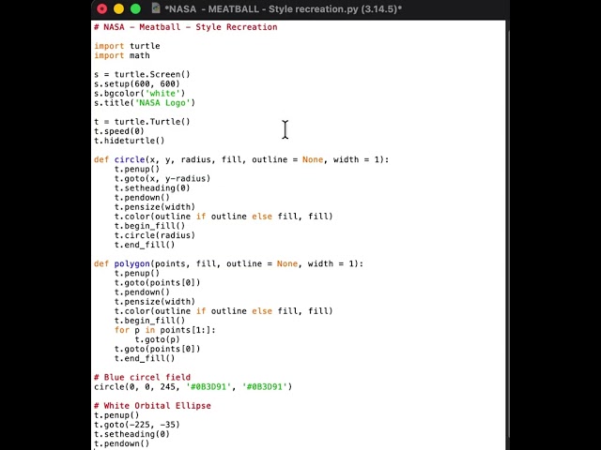Image resolution: width=601 pixels, height=450 pixels.
Task: Click the 'def polygon' function definition line
Action: 228,263
